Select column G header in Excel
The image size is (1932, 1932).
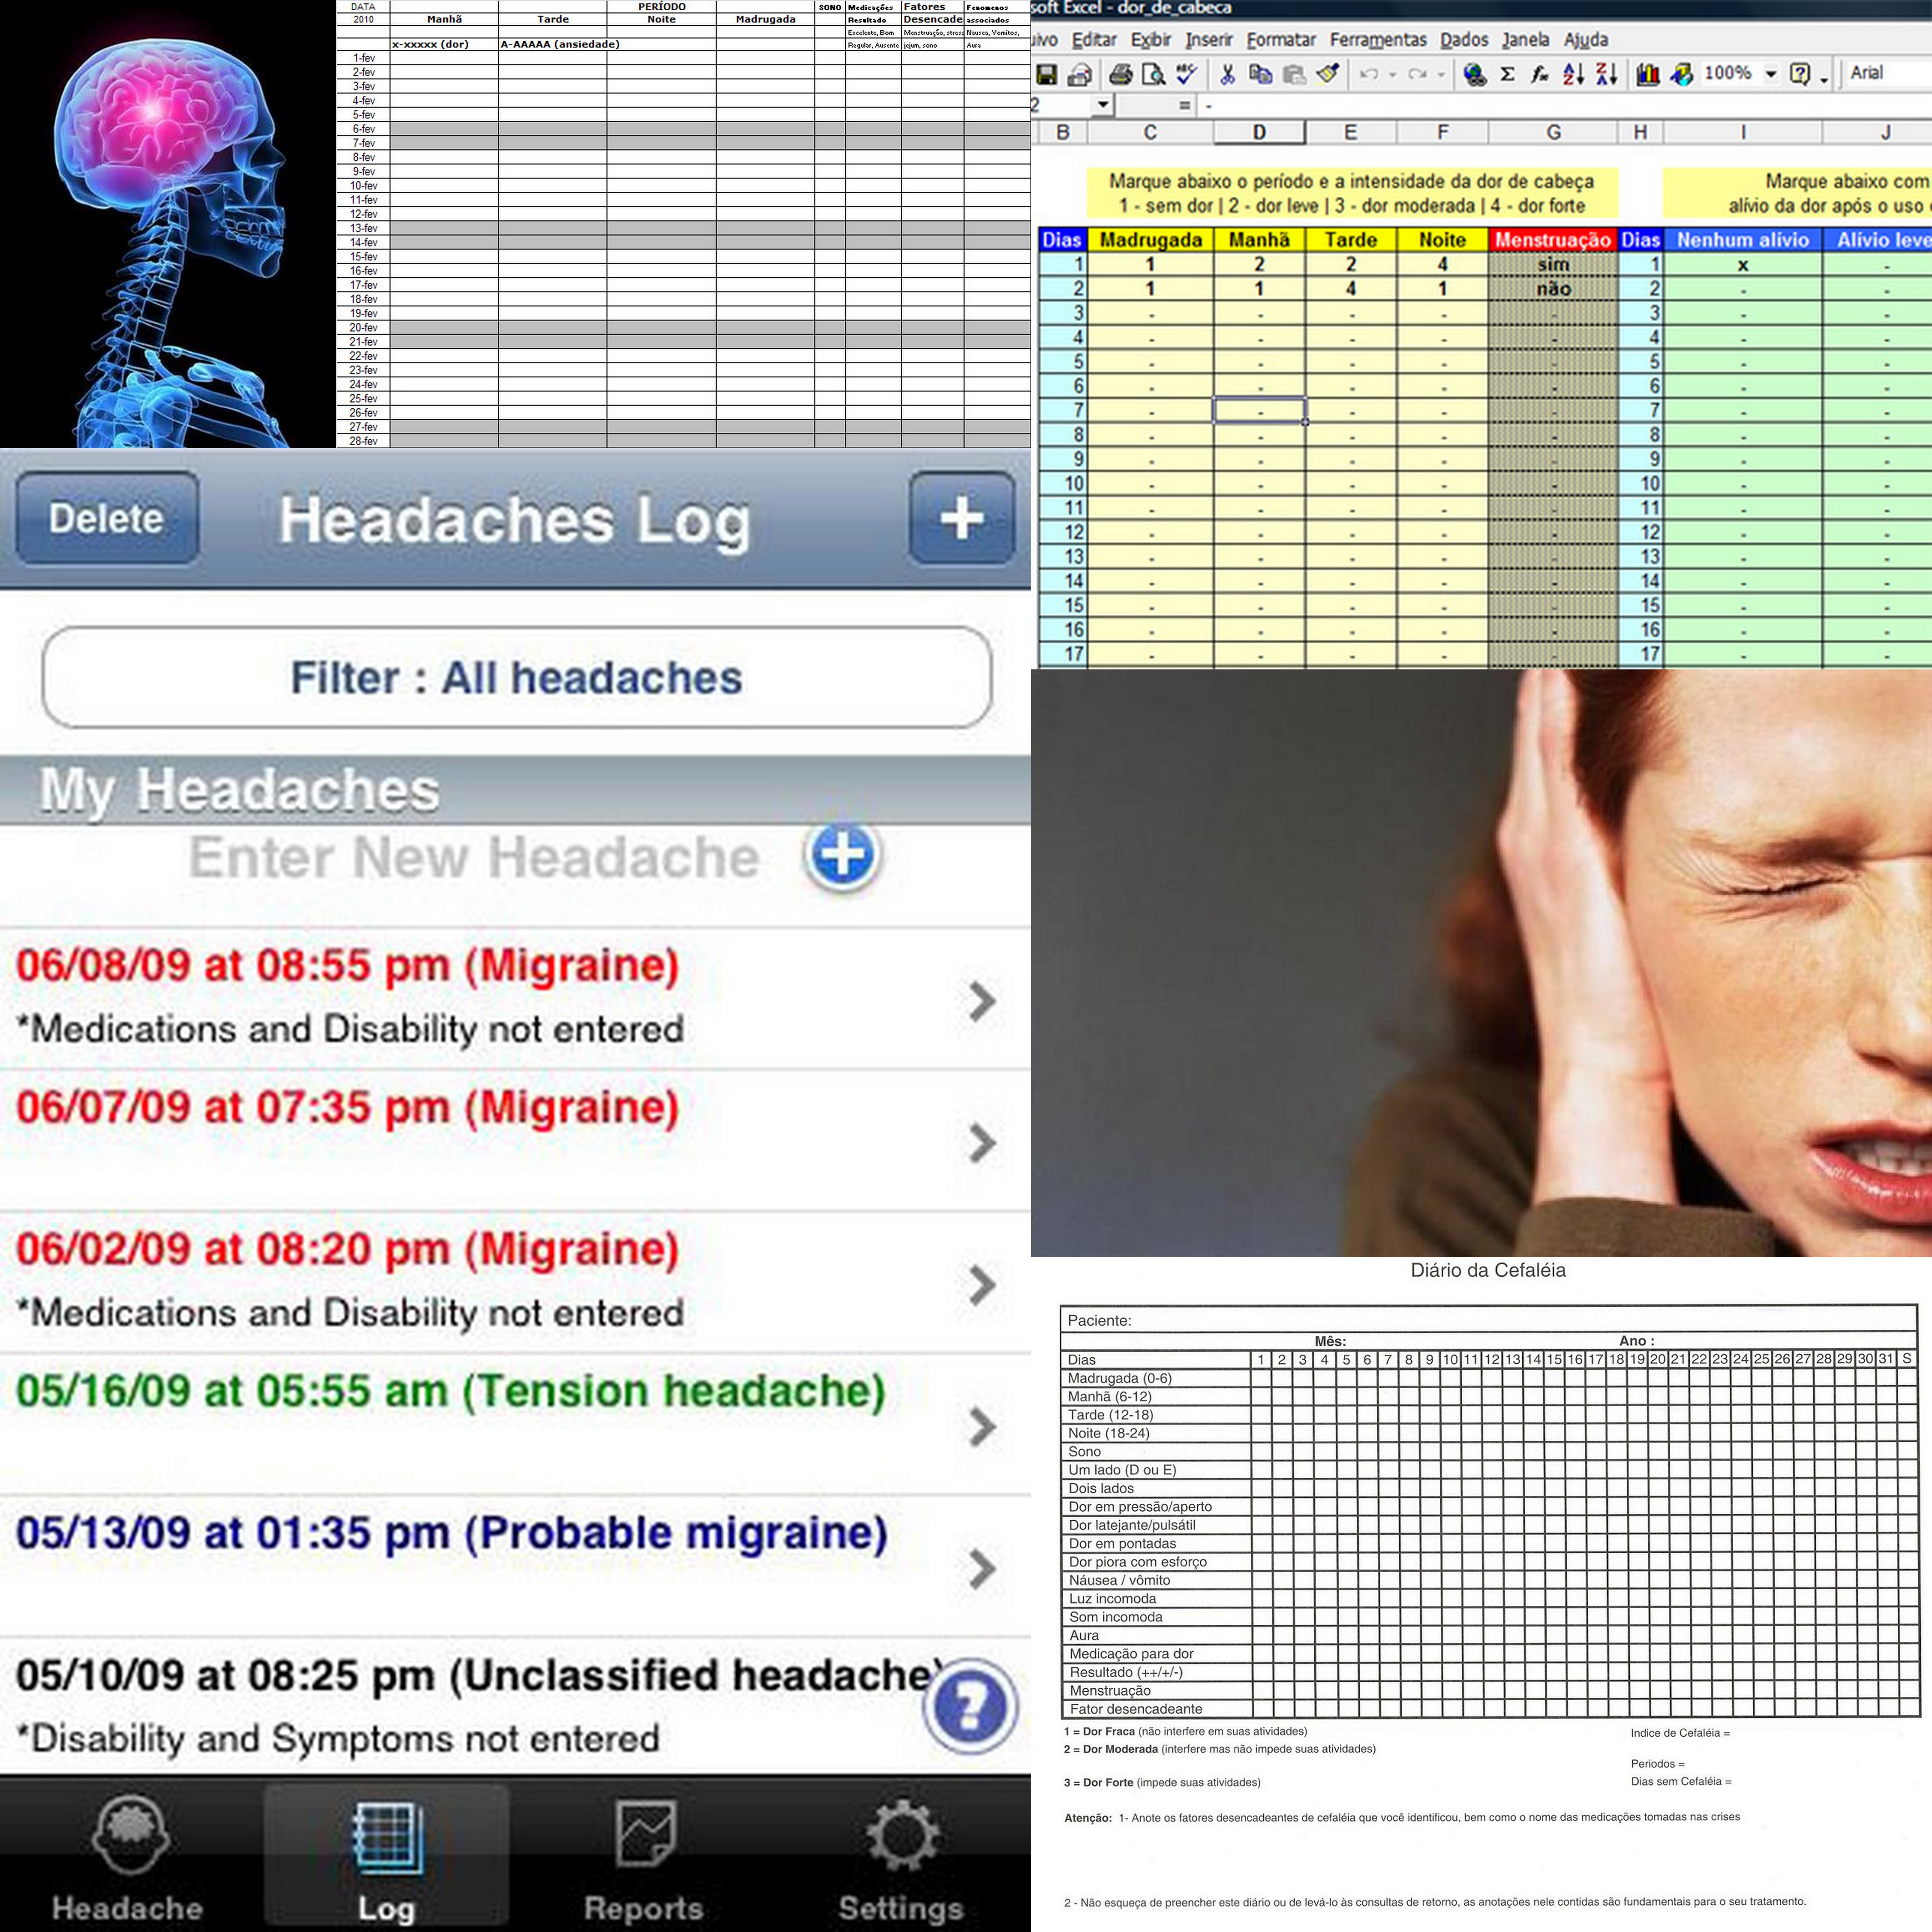(1553, 132)
